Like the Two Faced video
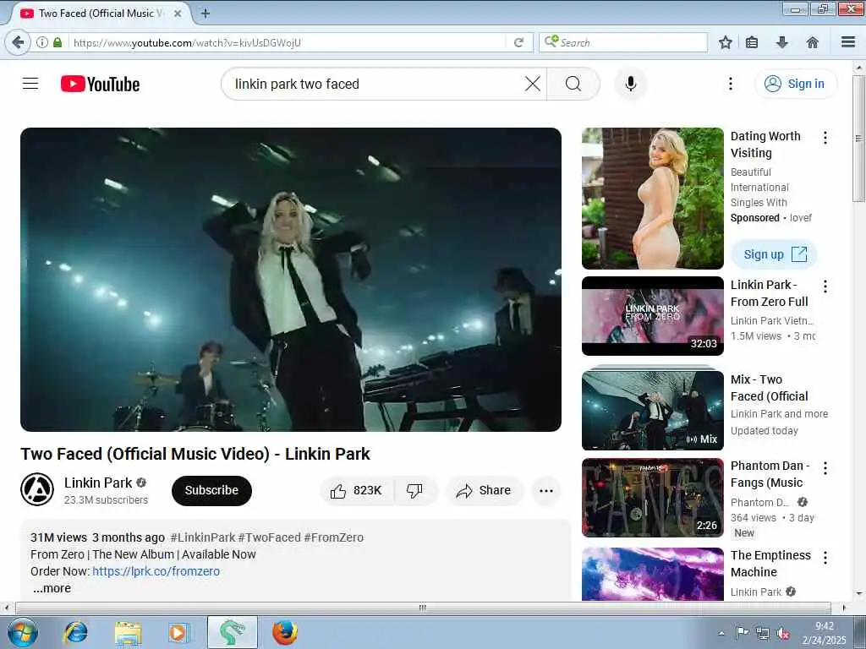Screen dimensions: 866x649 (x=357, y=491)
